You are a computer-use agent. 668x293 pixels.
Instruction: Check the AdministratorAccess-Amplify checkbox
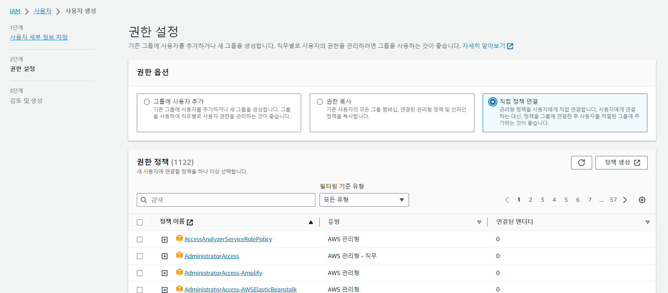pyautogui.click(x=140, y=273)
